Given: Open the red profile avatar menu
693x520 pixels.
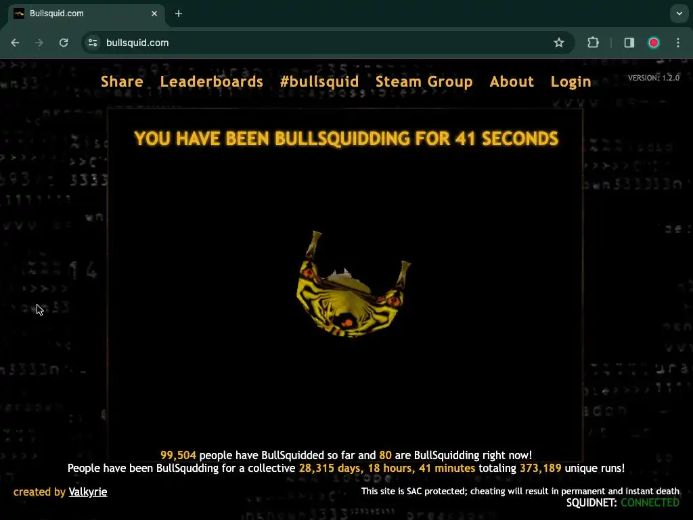Looking at the screenshot, I should click(x=654, y=43).
